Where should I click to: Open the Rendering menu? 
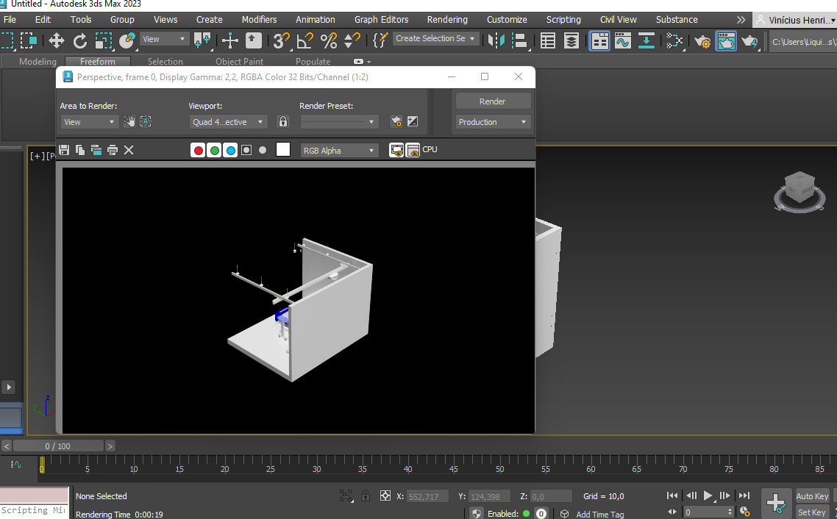point(447,19)
